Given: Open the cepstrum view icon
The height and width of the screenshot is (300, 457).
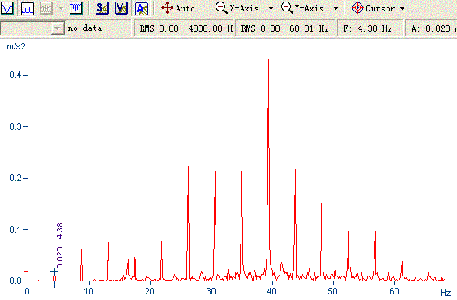Looking at the screenshot, I should pyautogui.click(x=76, y=8).
